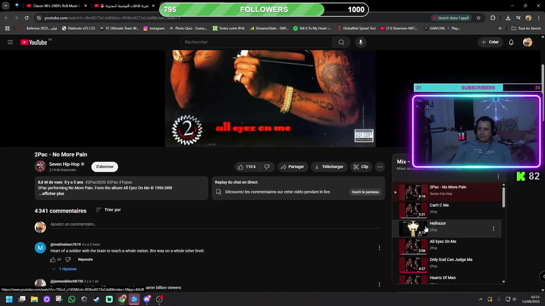Image resolution: width=545 pixels, height=306 pixels.
Task: Reply via Répondre under @mattnelson7619
Action: tap(85, 260)
